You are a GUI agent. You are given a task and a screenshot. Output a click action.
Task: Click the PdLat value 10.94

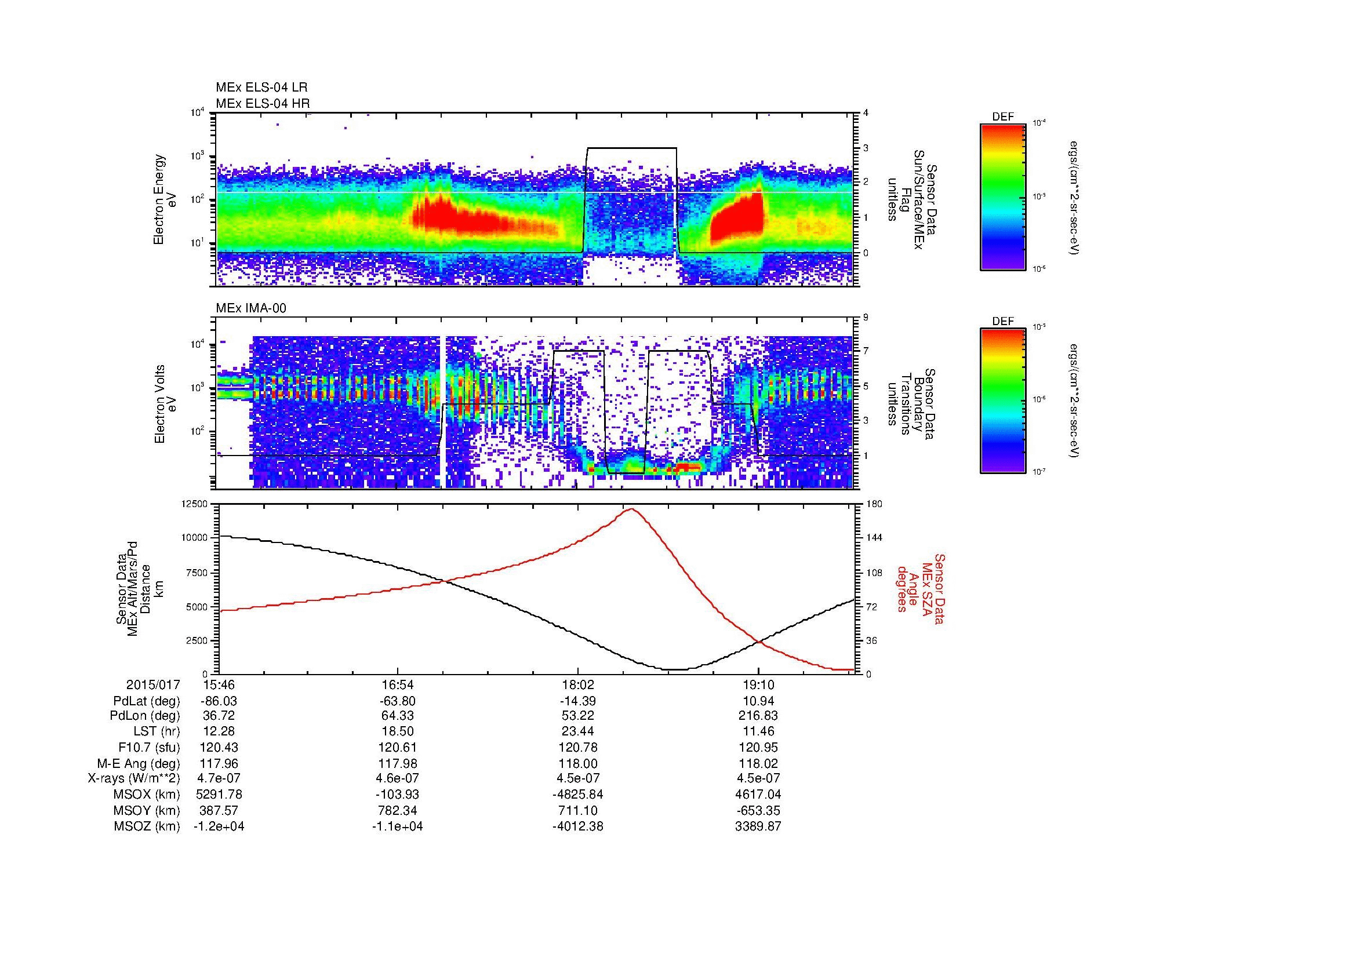pyautogui.click(x=758, y=701)
